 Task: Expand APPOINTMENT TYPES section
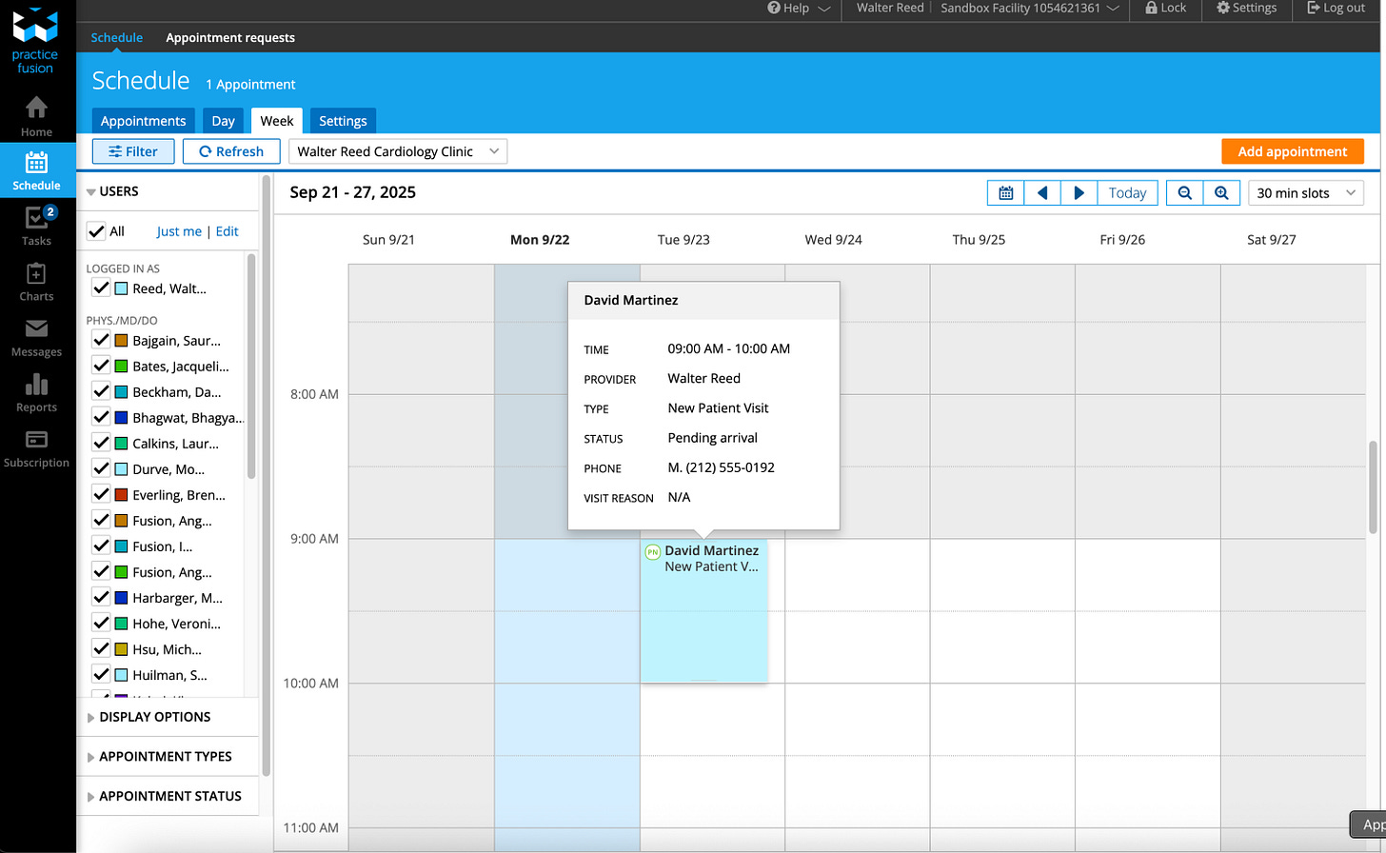[159, 757]
